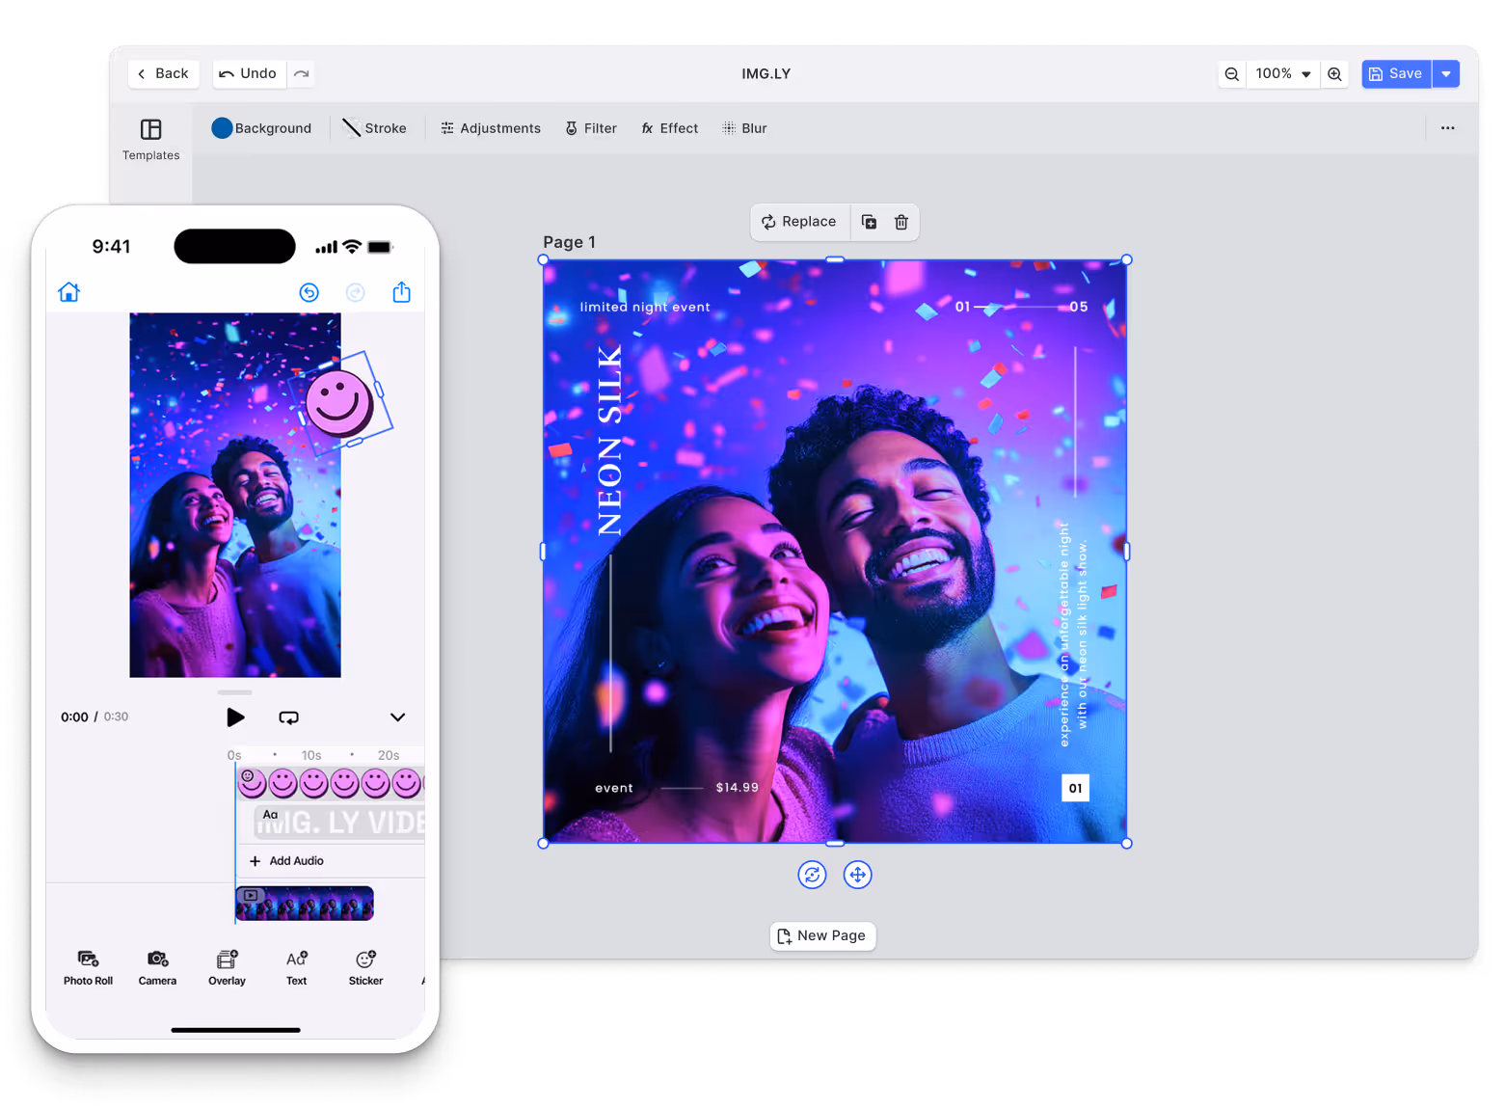Viewport: 1505px width, 1109px height.
Task: Click Replace to swap the image
Action: click(x=799, y=222)
